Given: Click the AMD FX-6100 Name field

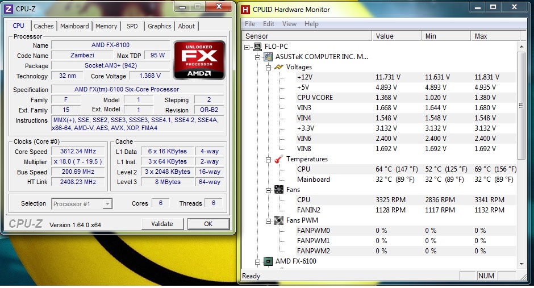Looking at the screenshot, I should [x=110, y=45].
